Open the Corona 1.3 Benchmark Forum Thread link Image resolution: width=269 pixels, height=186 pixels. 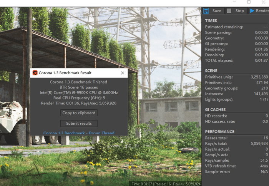(79, 133)
